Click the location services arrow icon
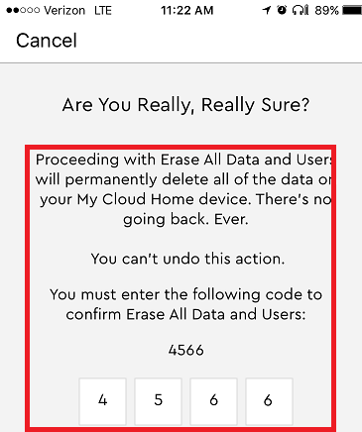 (267, 11)
